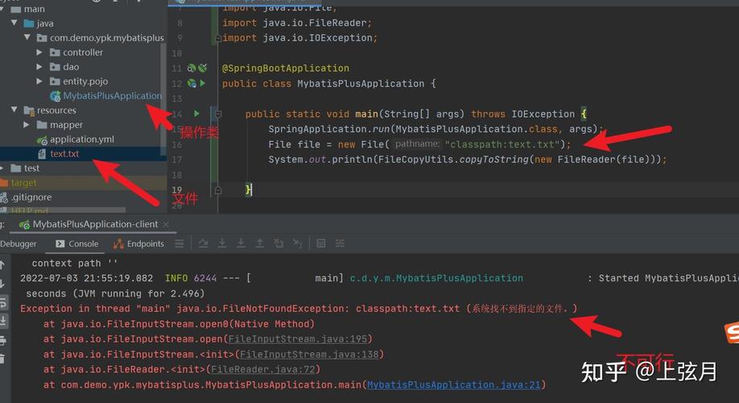This screenshot has height=403, width=739.
Task: Toggle soft-wrap in the console
Action: [3, 303]
